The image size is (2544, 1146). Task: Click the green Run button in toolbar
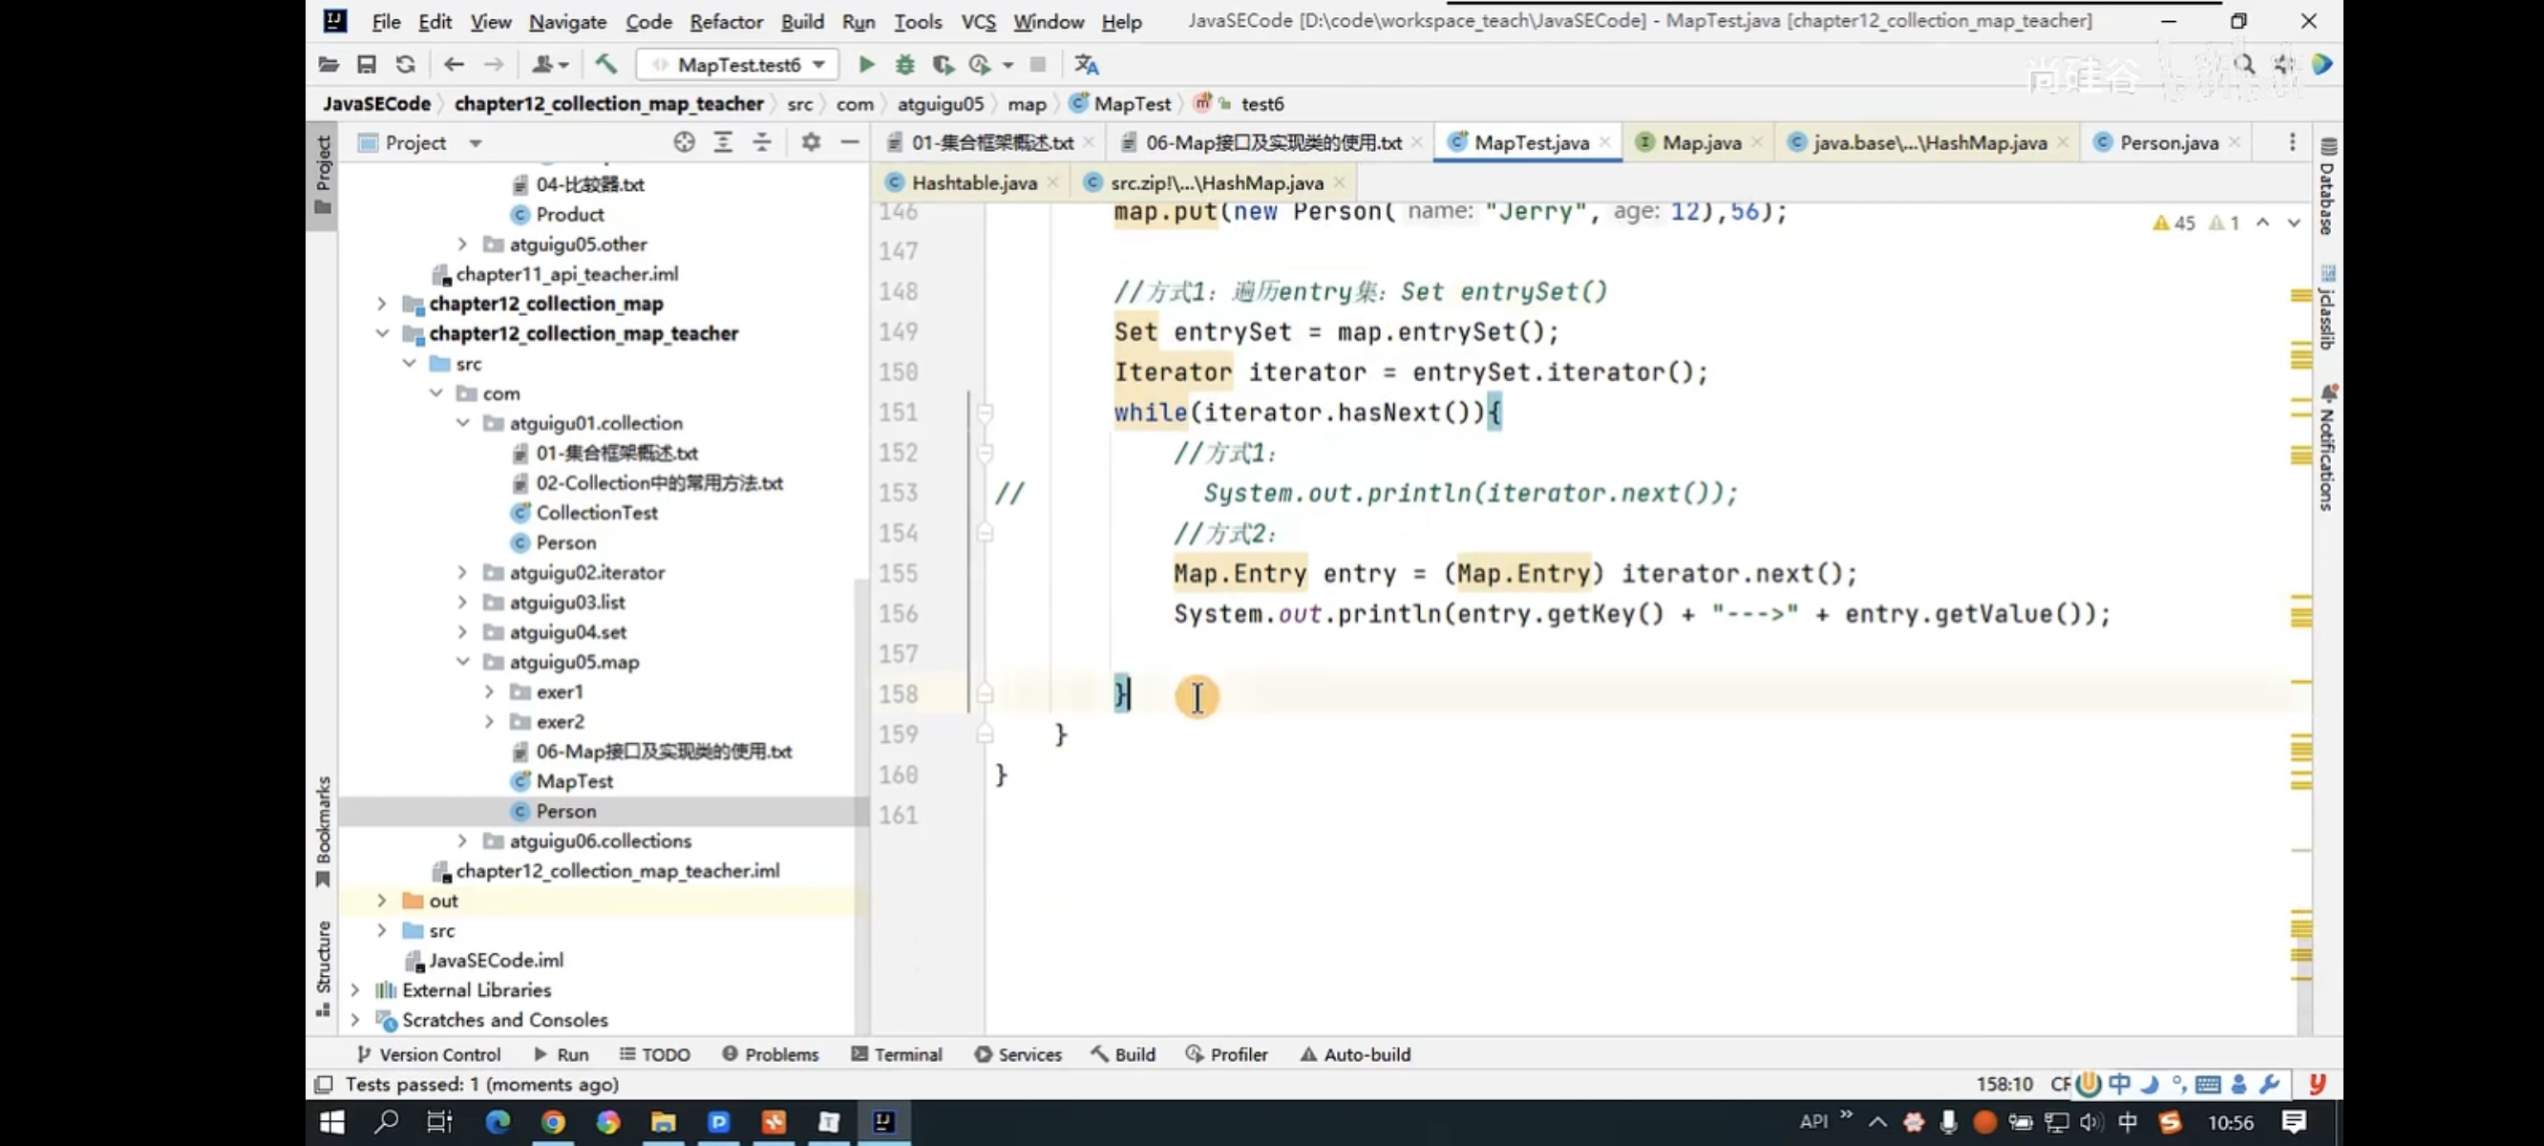866,64
